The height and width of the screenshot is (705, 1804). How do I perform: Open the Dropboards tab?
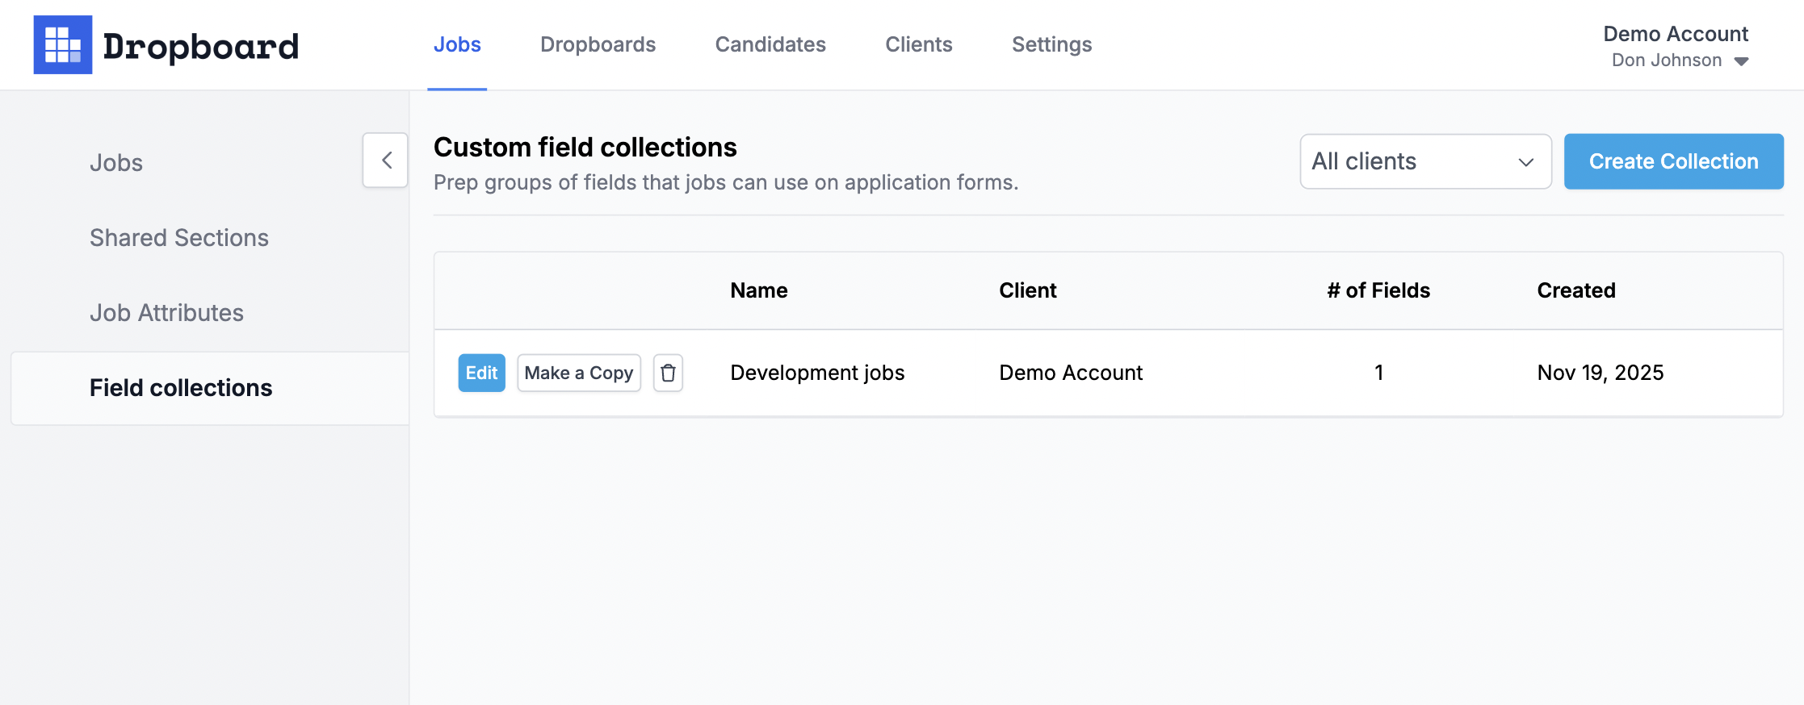click(x=598, y=45)
